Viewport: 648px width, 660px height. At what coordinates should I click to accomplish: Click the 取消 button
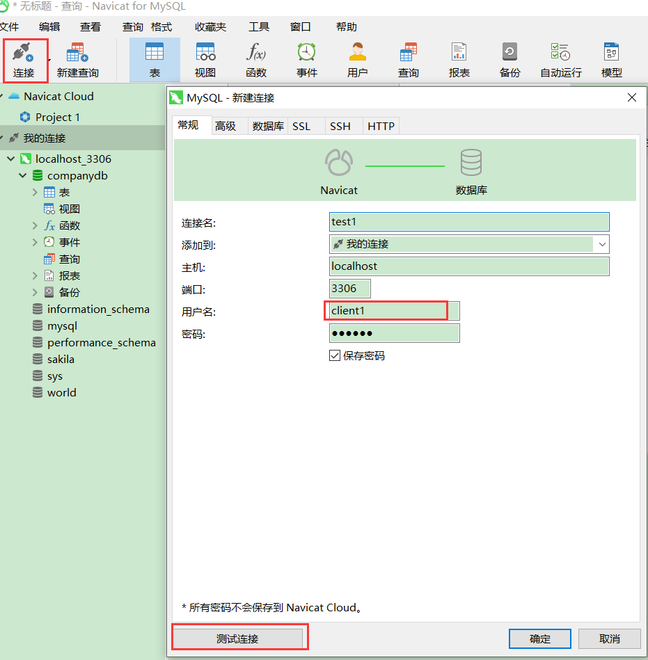pos(609,638)
